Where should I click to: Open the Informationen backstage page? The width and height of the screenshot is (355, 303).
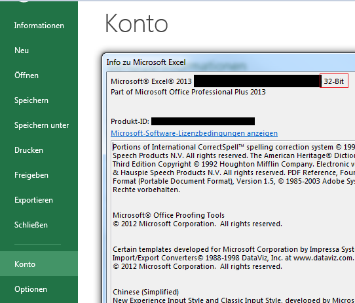click(x=39, y=26)
